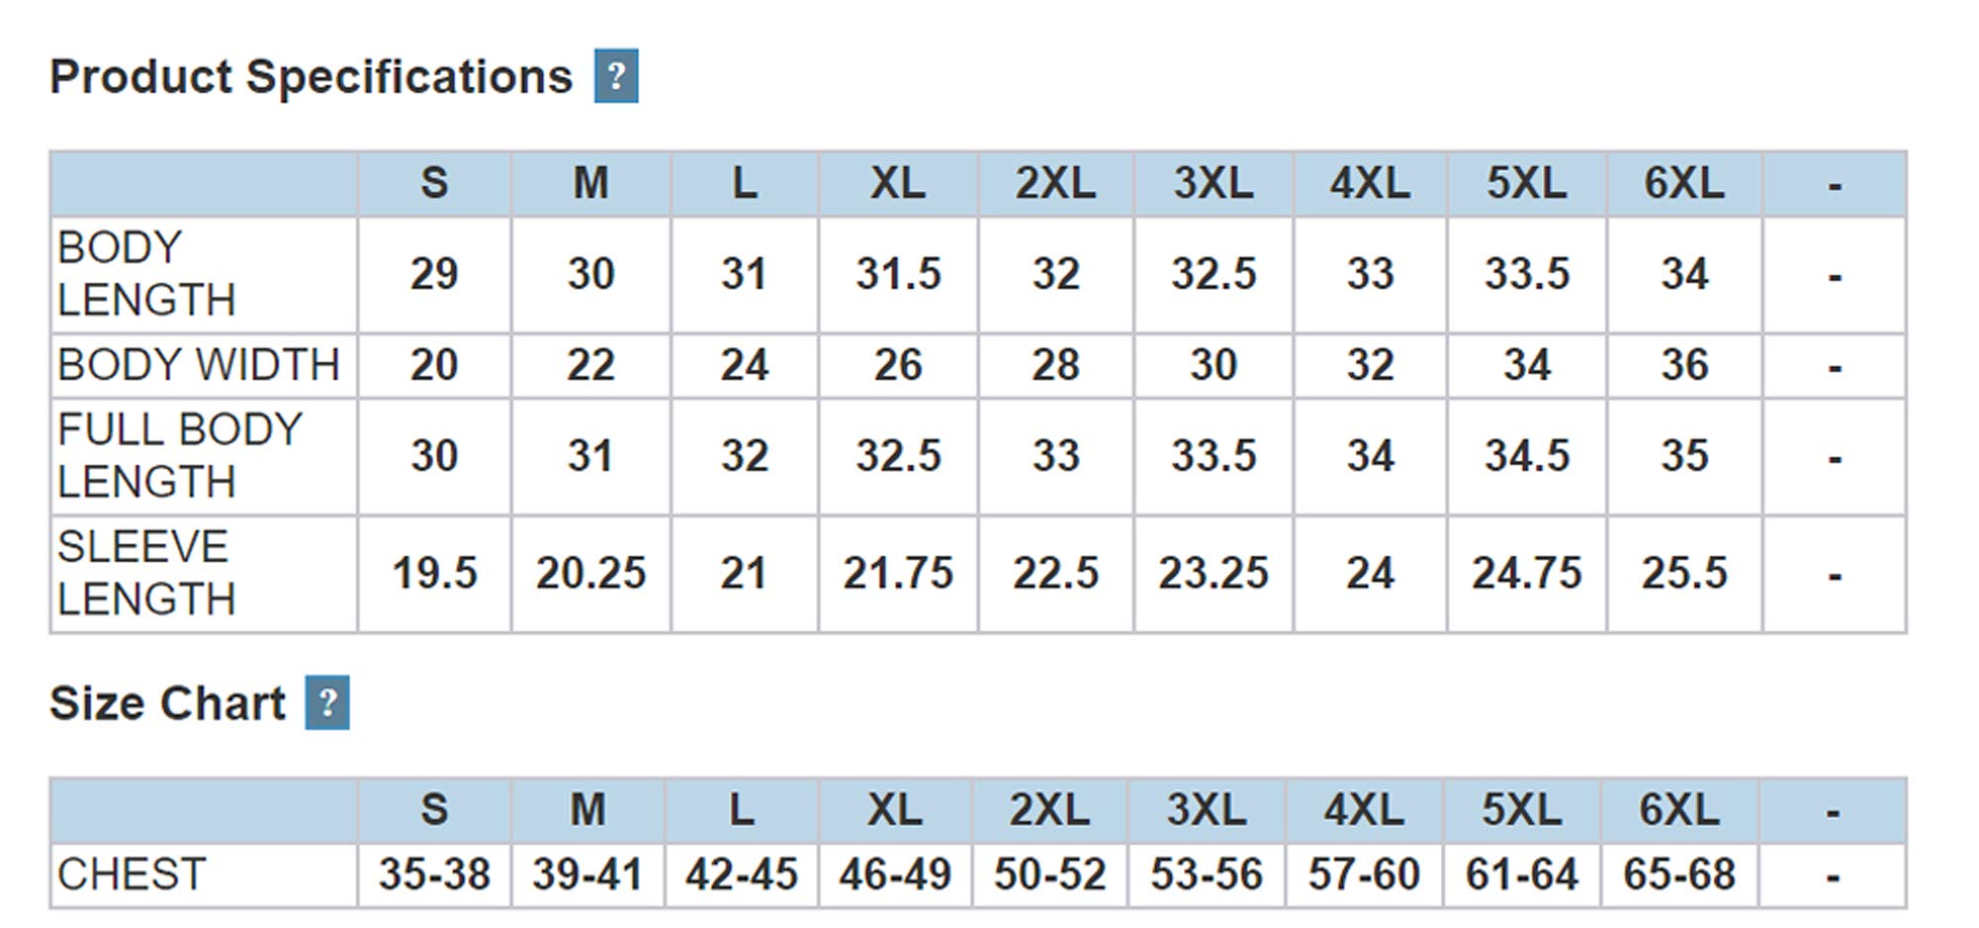1979x928 pixels.
Task: Click the 50-52 chest range cell
Action: click(1049, 876)
